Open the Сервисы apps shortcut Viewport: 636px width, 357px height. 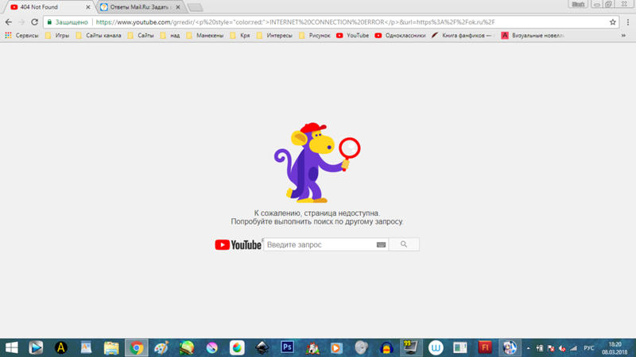tap(21, 36)
